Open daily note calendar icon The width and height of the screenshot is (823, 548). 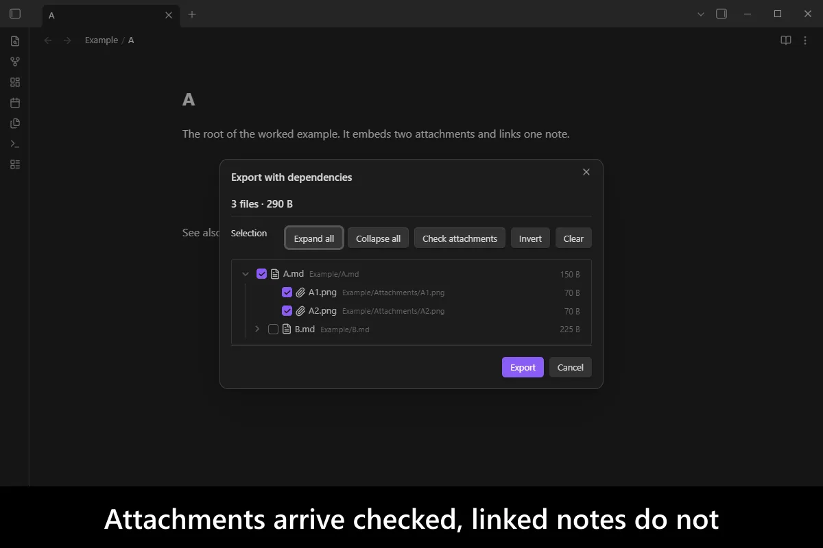click(x=15, y=103)
